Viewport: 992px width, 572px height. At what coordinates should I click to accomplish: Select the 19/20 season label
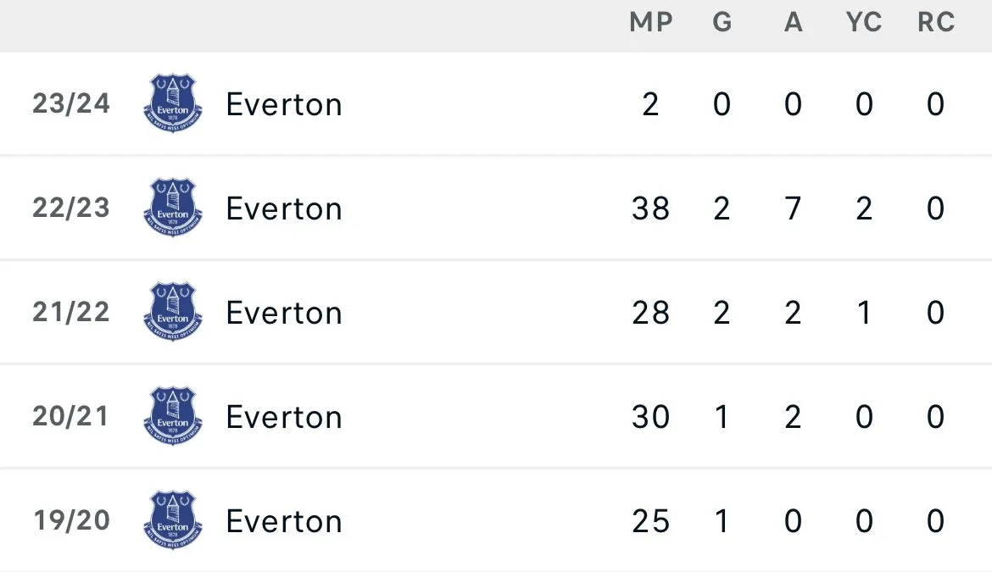(x=71, y=520)
